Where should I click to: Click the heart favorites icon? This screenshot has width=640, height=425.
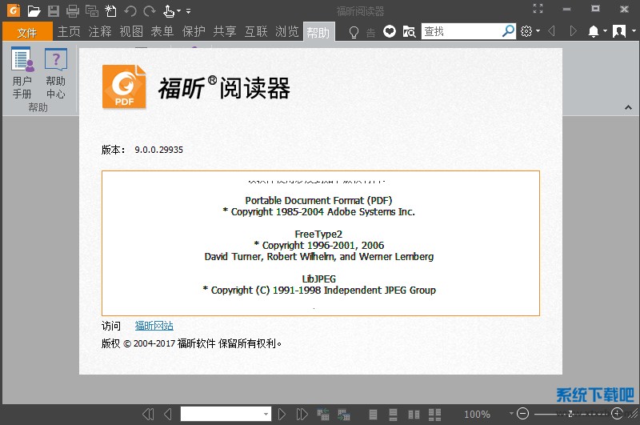click(390, 31)
